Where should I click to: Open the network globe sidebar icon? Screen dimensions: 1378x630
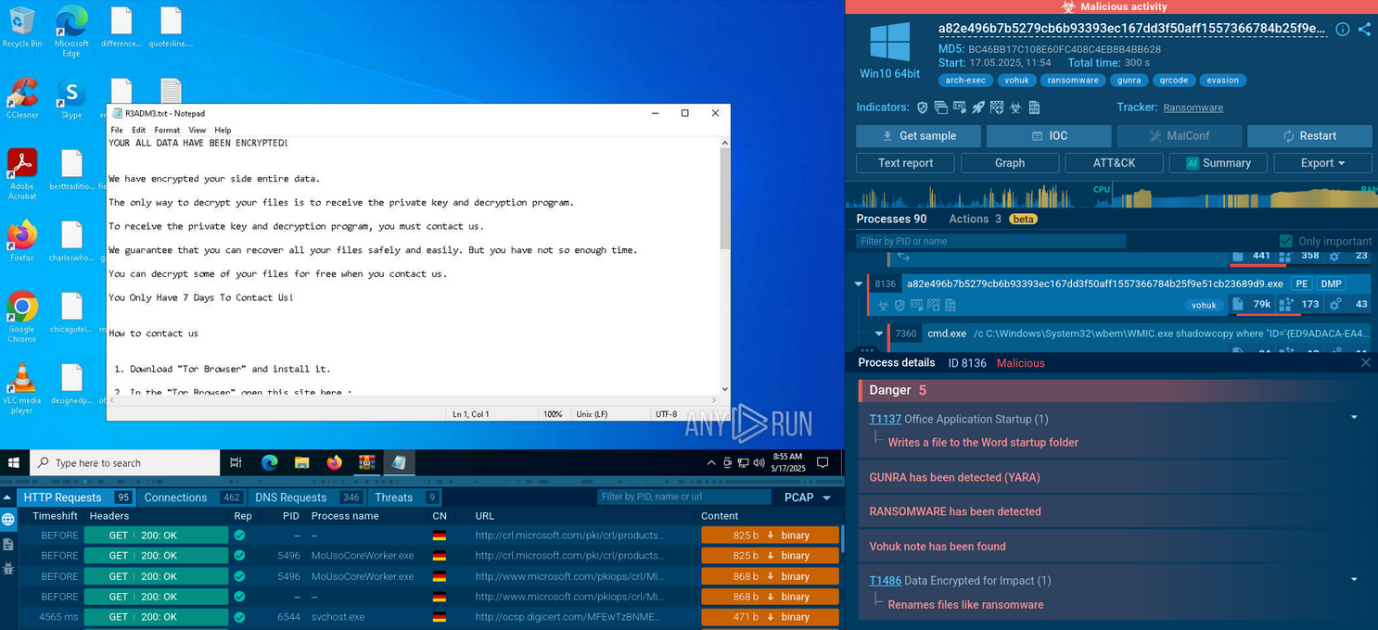pyautogui.click(x=8, y=520)
